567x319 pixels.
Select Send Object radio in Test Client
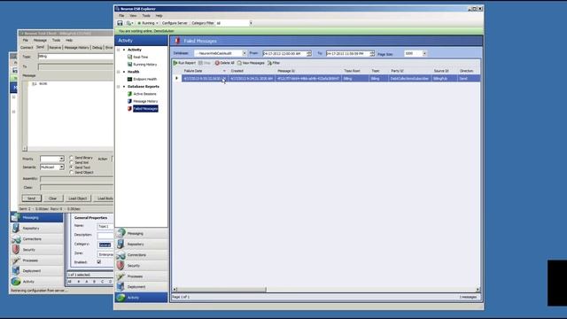tap(71, 172)
